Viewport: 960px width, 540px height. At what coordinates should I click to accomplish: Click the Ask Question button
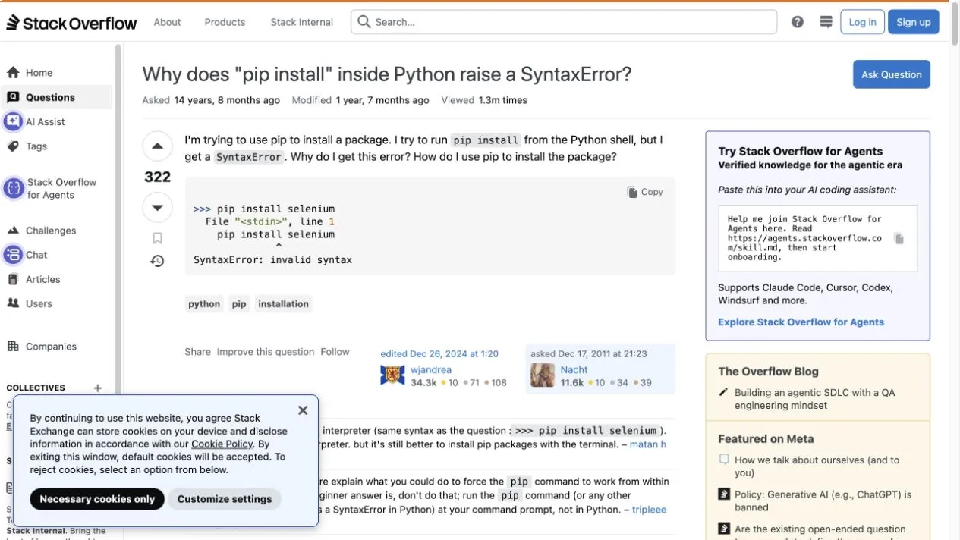(892, 74)
